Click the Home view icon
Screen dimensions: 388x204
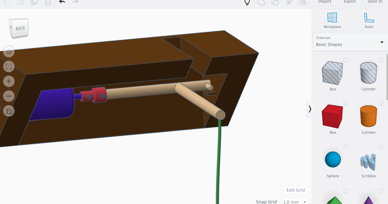tap(9, 52)
